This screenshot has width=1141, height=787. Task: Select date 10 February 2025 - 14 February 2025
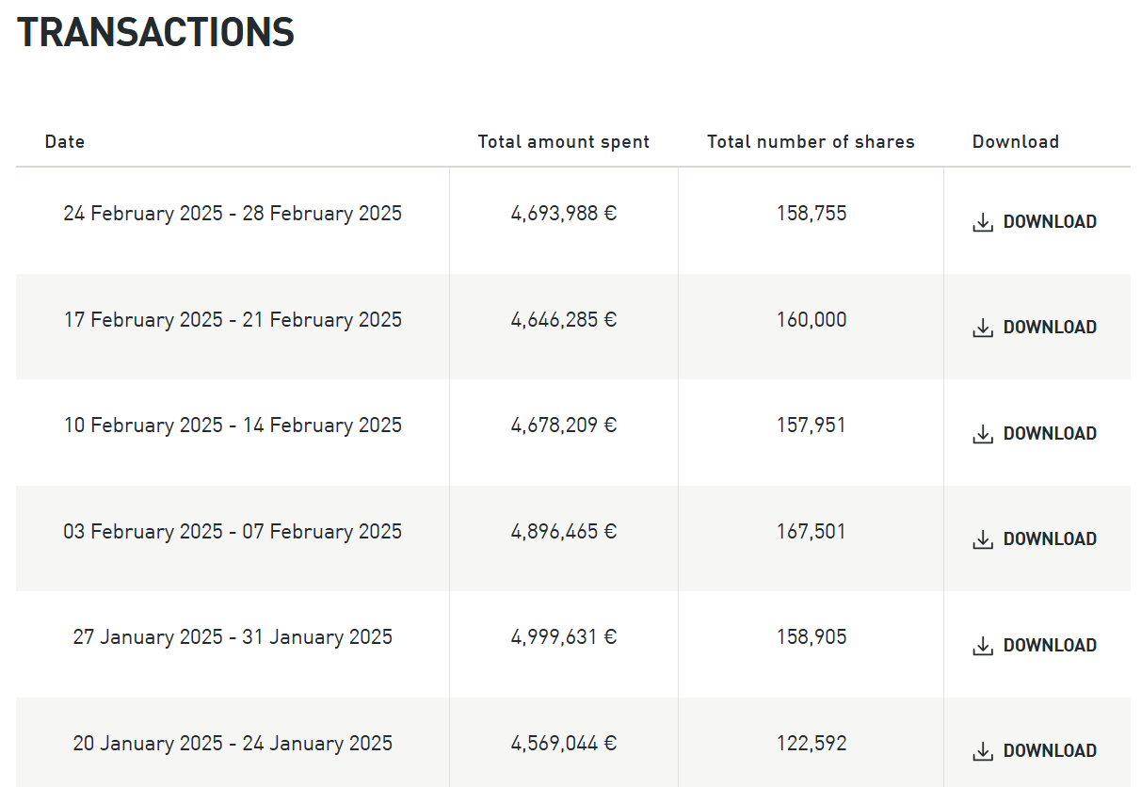233,426
